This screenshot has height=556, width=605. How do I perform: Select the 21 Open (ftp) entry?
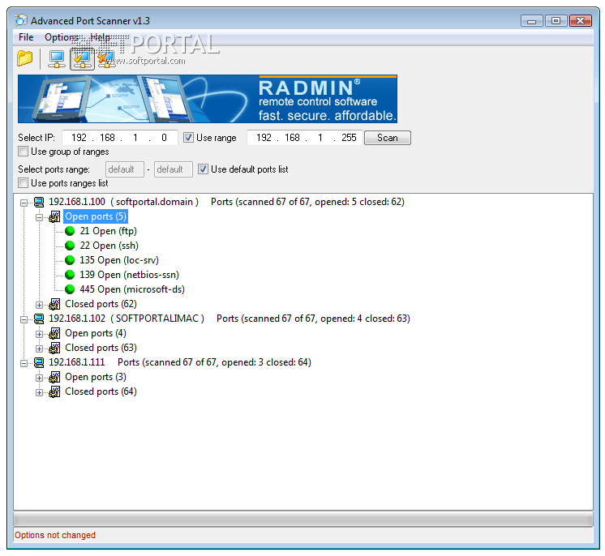pos(109,231)
